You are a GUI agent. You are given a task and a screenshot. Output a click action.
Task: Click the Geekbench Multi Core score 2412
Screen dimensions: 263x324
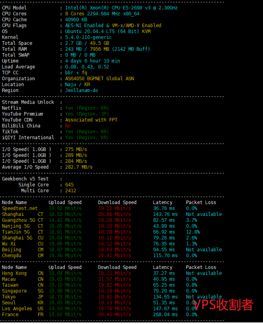coord(70,191)
